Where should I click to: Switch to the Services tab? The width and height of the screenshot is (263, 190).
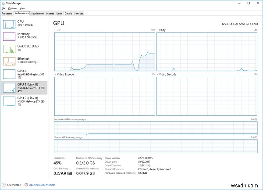pos(78,14)
